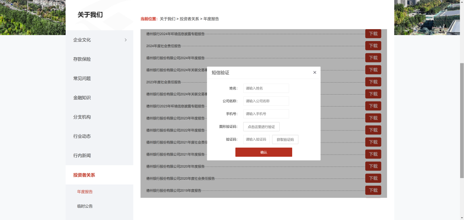
Task: Select 金融知识 in the sidebar
Action: point(82,98)
